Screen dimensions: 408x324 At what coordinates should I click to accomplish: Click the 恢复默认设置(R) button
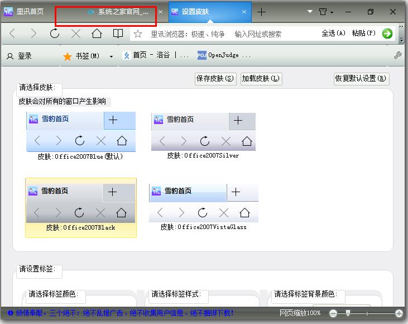361,79
